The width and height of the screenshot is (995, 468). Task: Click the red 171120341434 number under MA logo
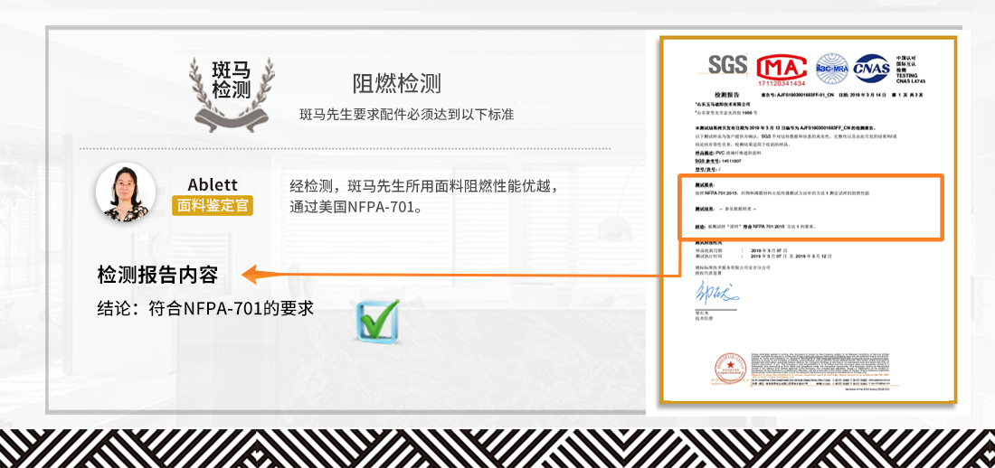781,82
